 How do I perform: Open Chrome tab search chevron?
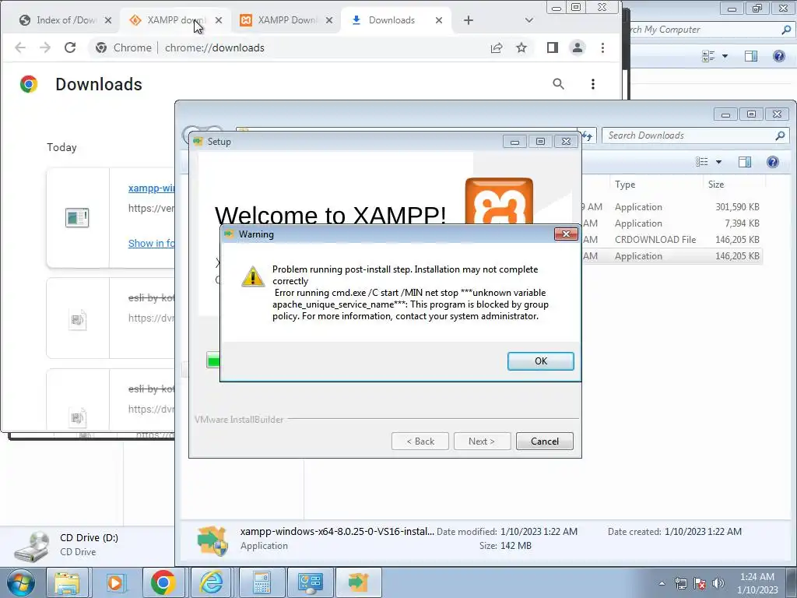[529, 20]
